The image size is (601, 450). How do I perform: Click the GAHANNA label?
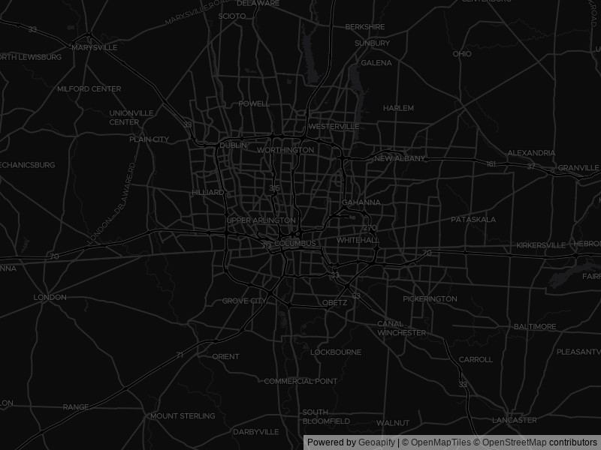pos(361,202)
